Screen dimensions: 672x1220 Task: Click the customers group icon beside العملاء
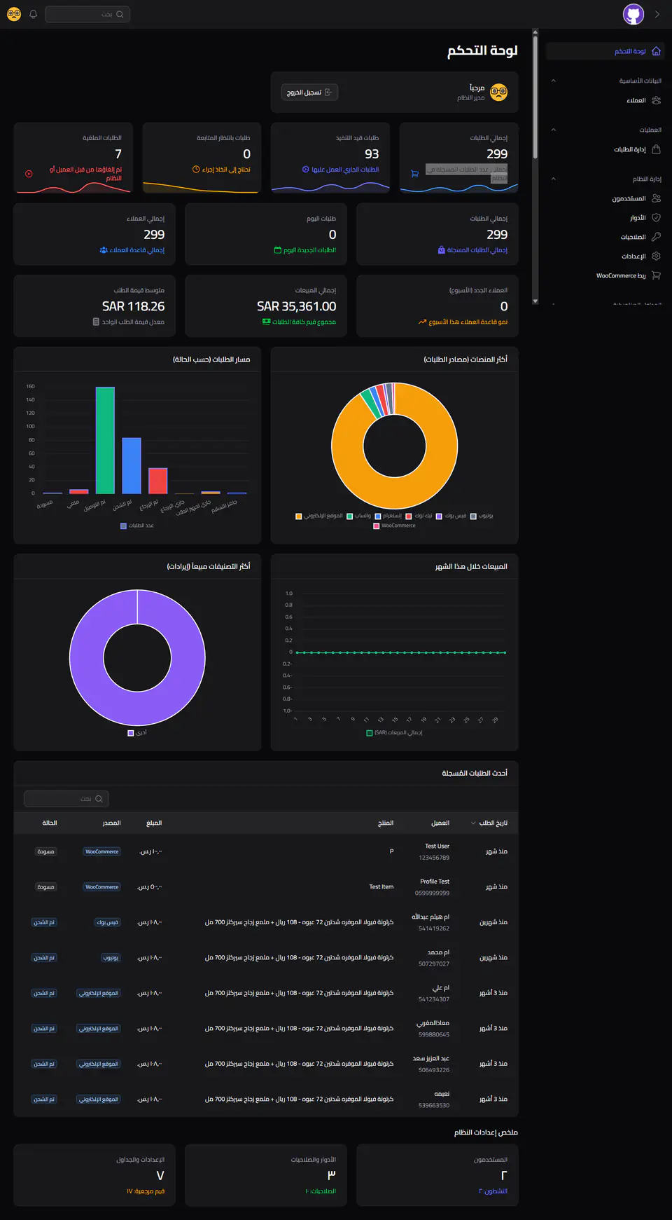pyautogui.click(x=656, y=100)
